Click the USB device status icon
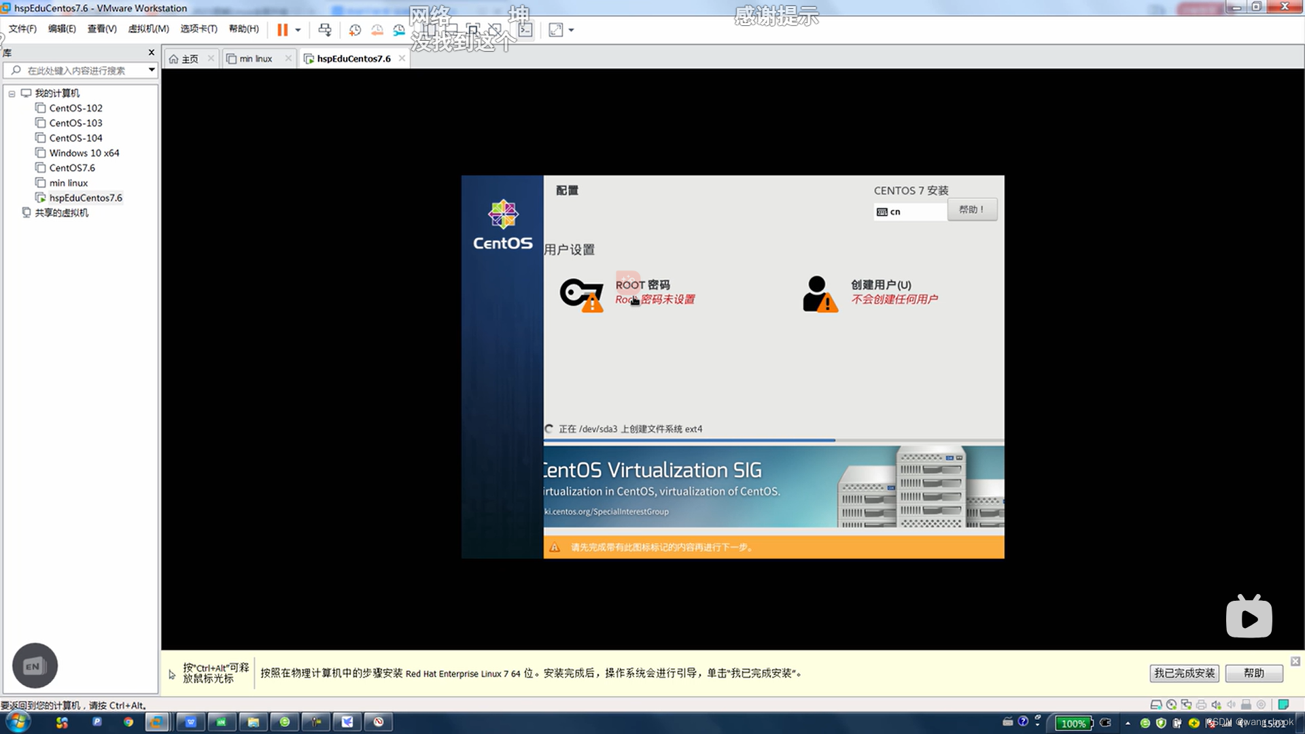The image size is (1305, 734). (1246, 705)
